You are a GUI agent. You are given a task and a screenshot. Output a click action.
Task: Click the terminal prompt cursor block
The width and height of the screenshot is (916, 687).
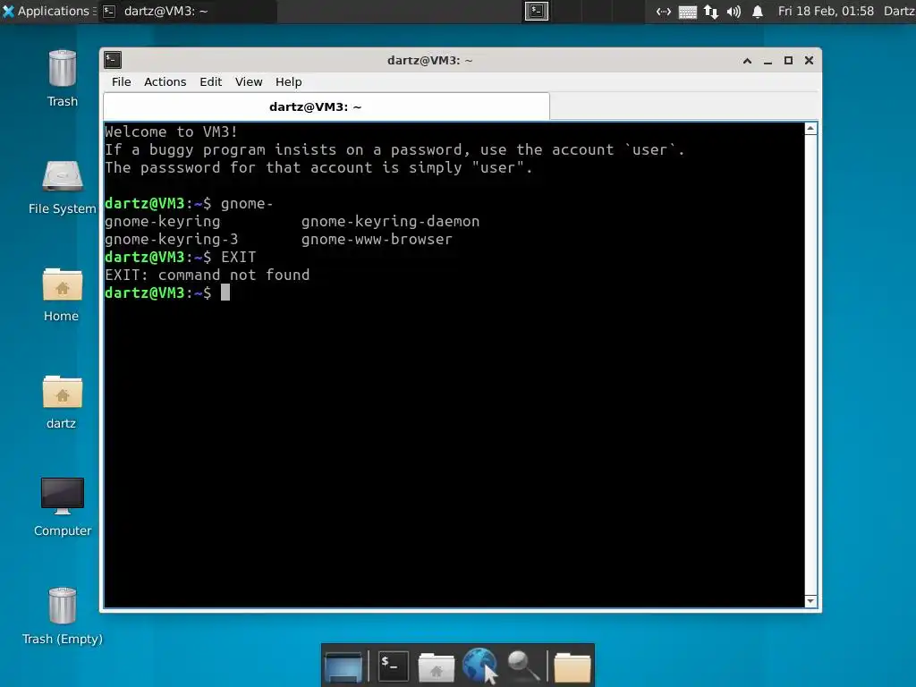click(225, 293)
